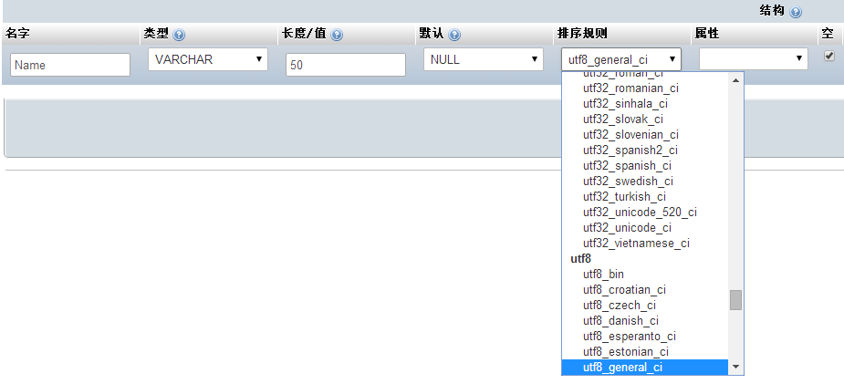Choose utf32_slovak_ci collation

coord(645,119)
